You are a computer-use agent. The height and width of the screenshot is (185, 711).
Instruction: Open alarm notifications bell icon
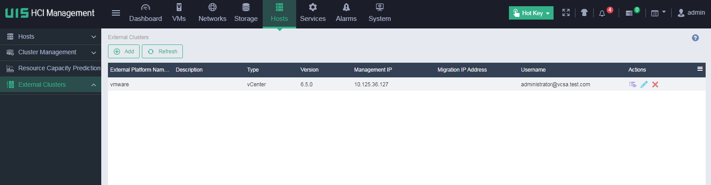pyautogui.click(x=602, y=13)
